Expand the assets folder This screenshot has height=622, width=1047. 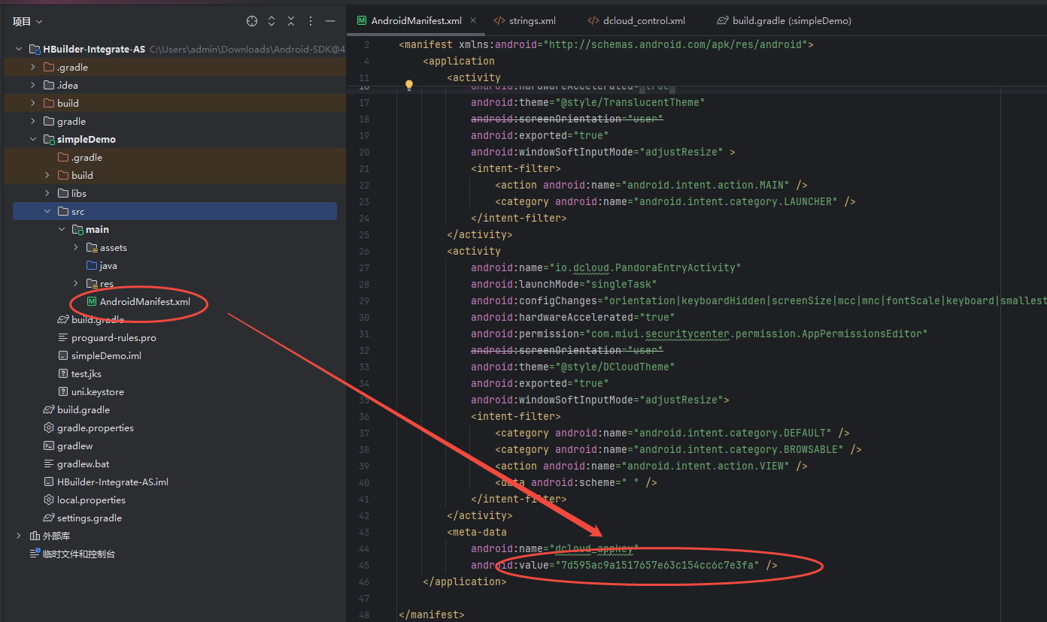click(x=75, y=247)
